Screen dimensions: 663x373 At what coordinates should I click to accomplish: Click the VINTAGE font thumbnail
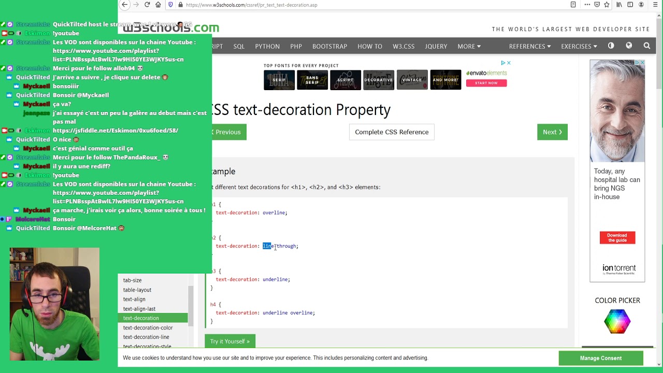click(x=412, y=80)
